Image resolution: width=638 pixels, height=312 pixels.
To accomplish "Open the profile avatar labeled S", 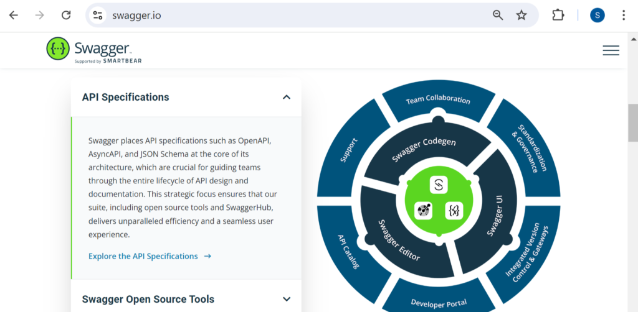I will [598, 16].
